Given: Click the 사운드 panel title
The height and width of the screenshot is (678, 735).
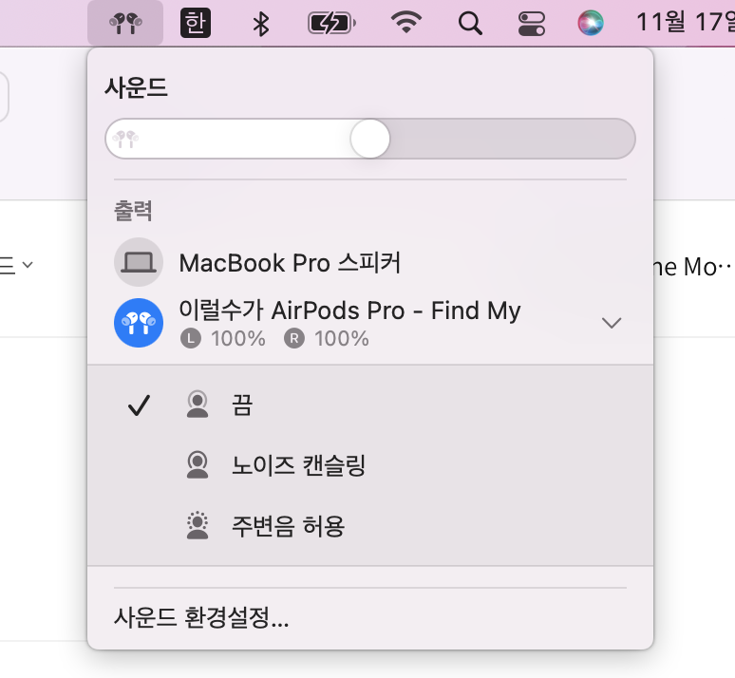Looking at the screenshot, I should pos(137,87).
